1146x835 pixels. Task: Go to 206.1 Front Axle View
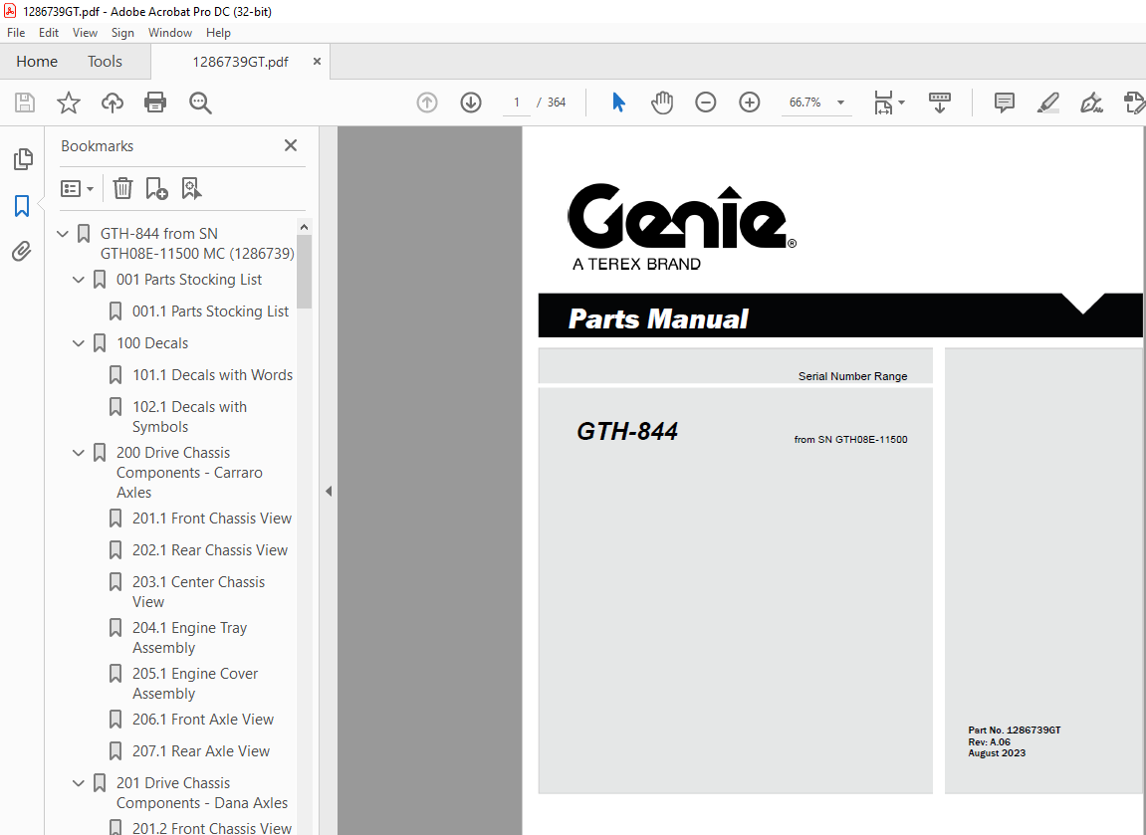point(202,720)
